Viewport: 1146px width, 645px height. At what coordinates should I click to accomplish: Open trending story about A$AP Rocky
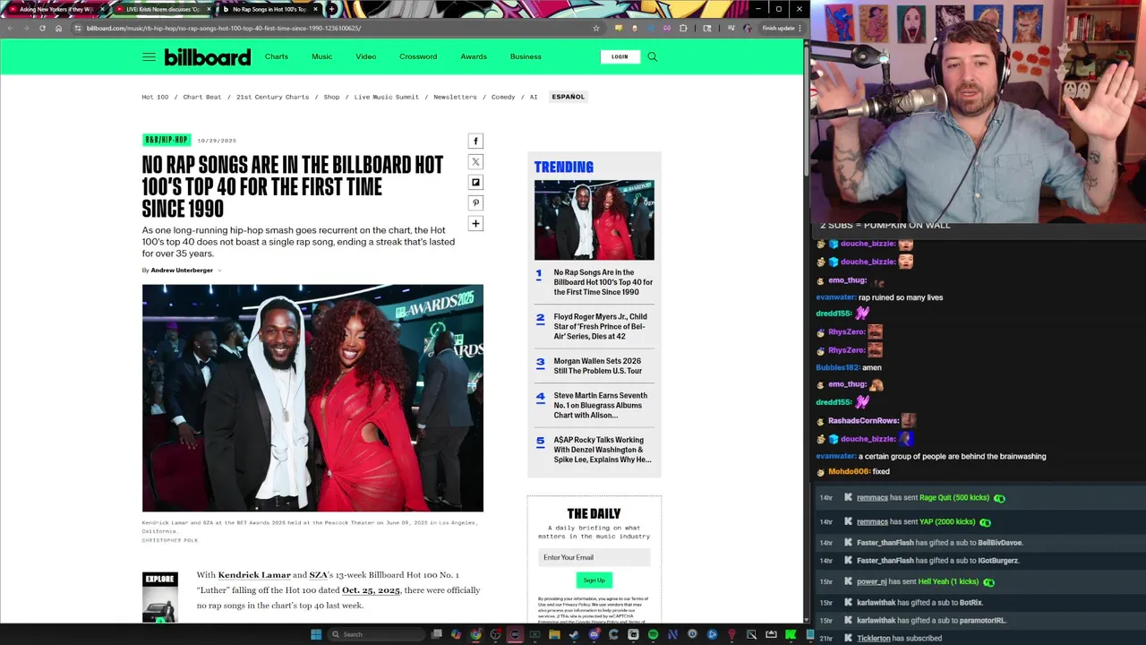(x=602, y=450)
